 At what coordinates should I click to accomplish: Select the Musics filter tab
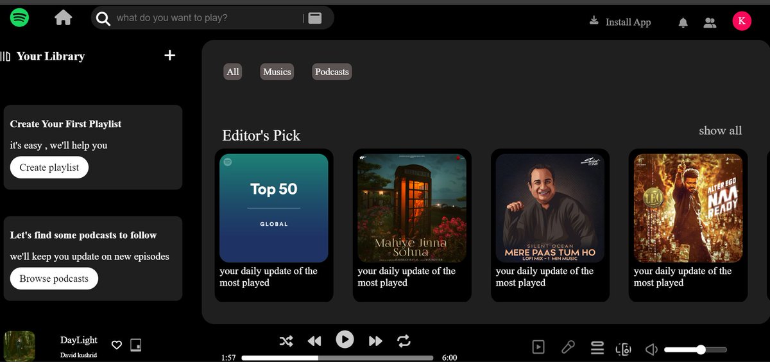[277, 72]
